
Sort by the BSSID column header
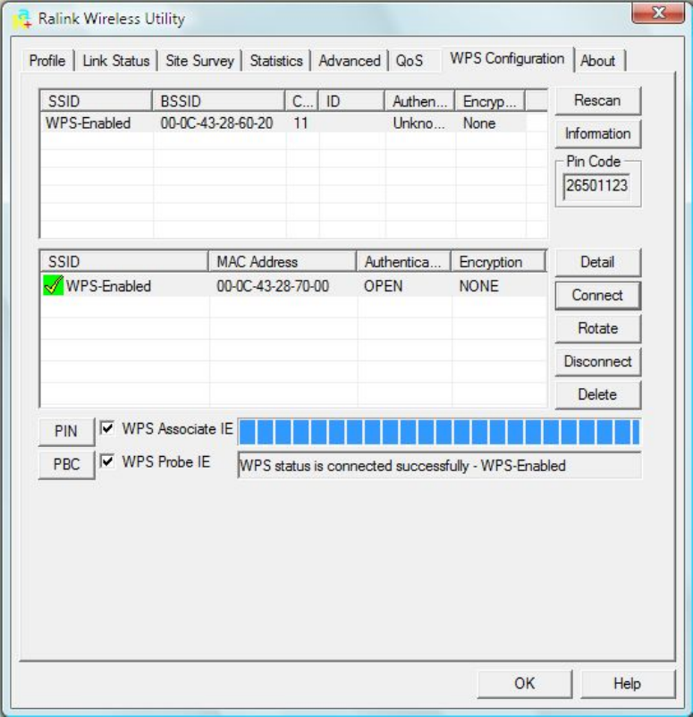pyautogui.click(x=218, y=101)
